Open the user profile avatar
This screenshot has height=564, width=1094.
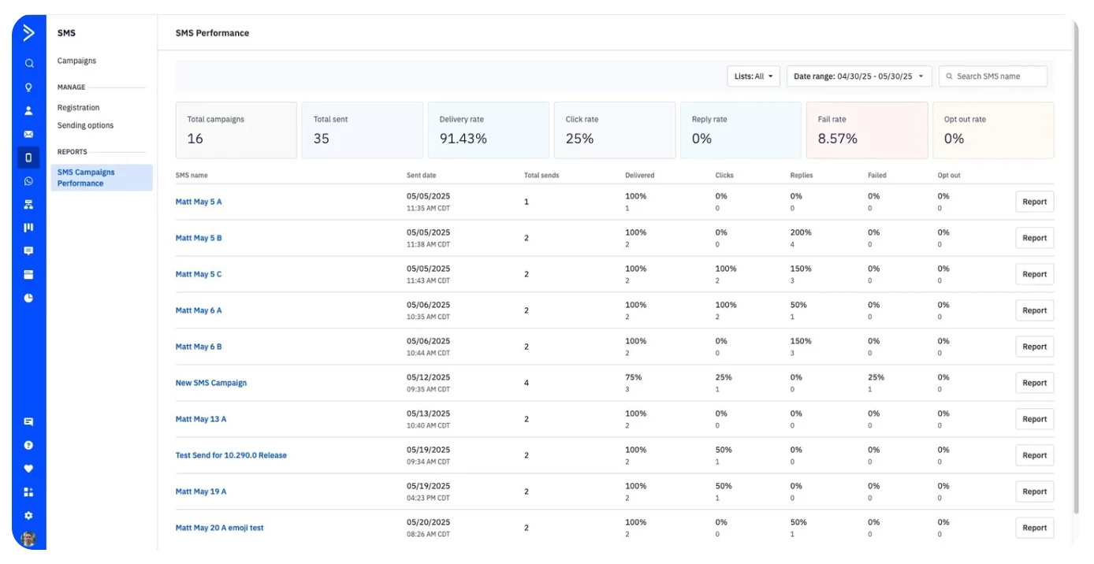(29, 539)
